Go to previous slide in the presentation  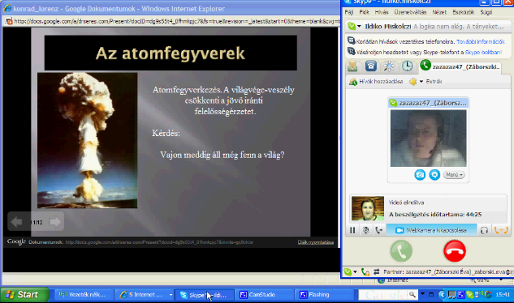(16, 222)
